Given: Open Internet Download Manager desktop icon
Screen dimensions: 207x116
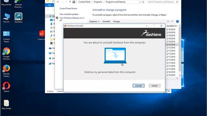Looking at the screenshot, I should [18, 4].
